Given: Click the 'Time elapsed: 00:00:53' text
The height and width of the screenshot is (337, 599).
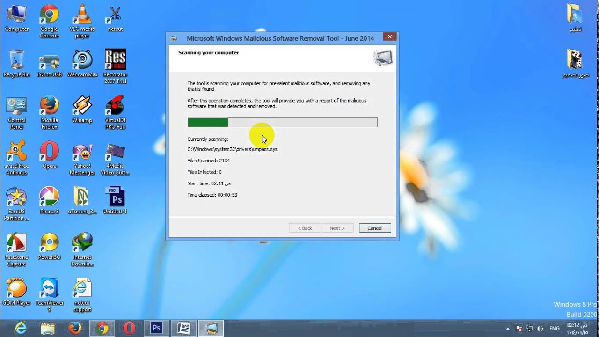Looking at the screenshot, I should point(212,195).
